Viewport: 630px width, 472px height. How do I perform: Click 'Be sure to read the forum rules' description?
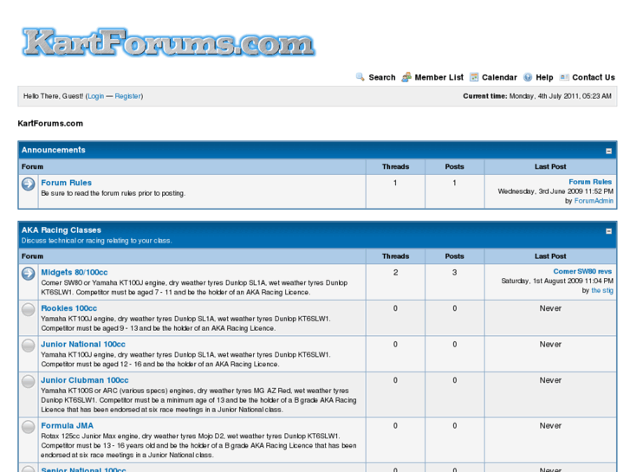tap(113, 193)
